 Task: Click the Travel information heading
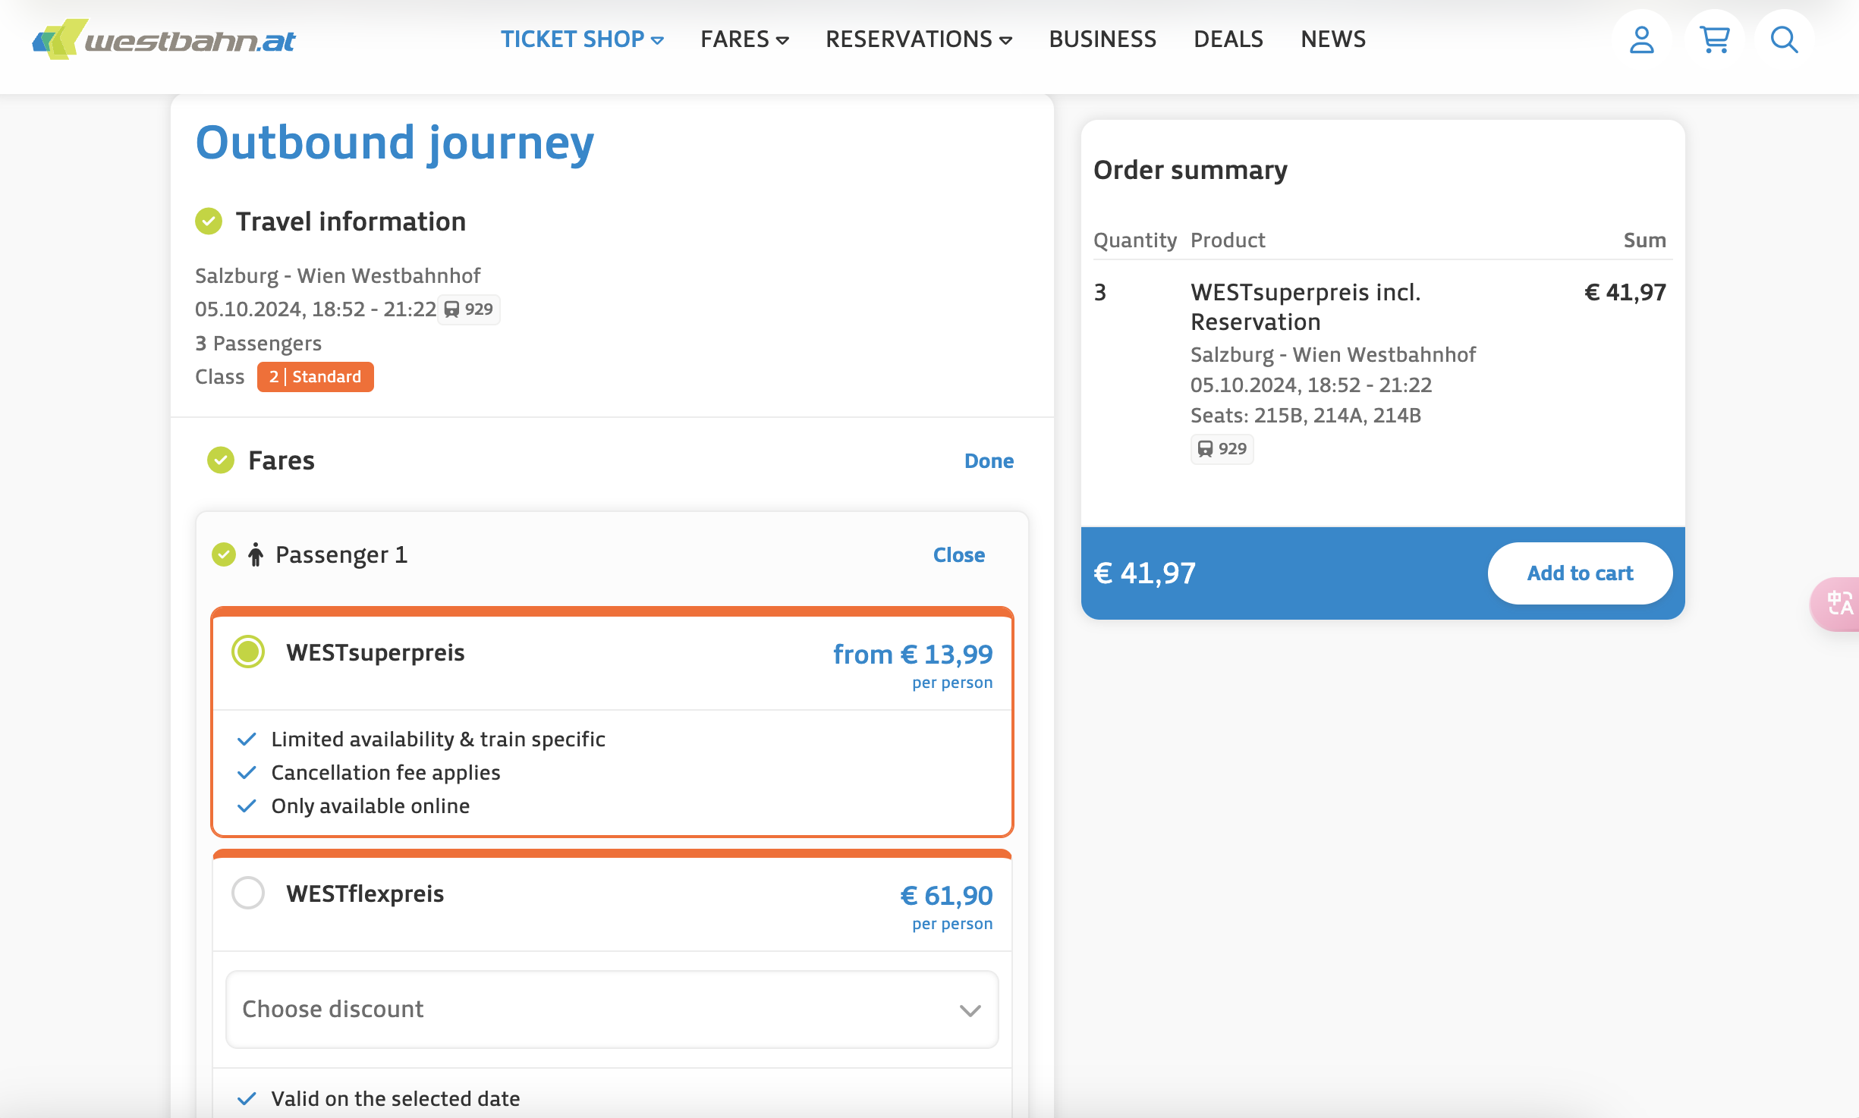(351, 221)
